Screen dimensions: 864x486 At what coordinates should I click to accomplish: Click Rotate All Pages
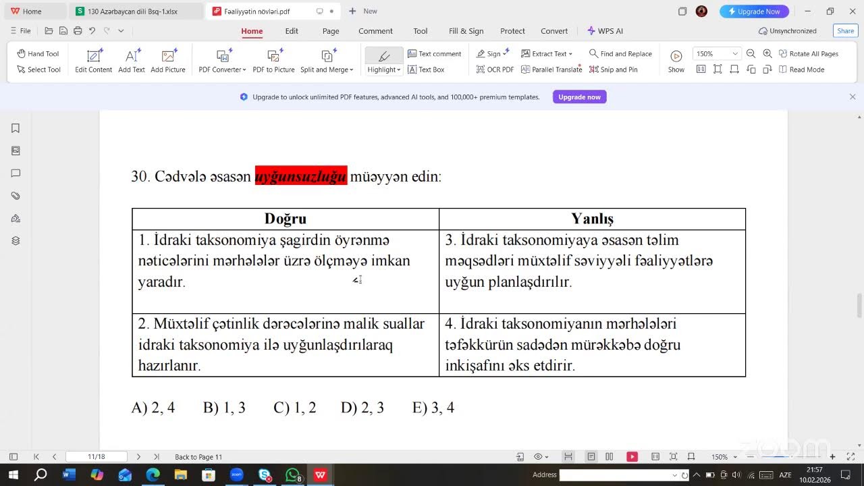click(809, 54)
